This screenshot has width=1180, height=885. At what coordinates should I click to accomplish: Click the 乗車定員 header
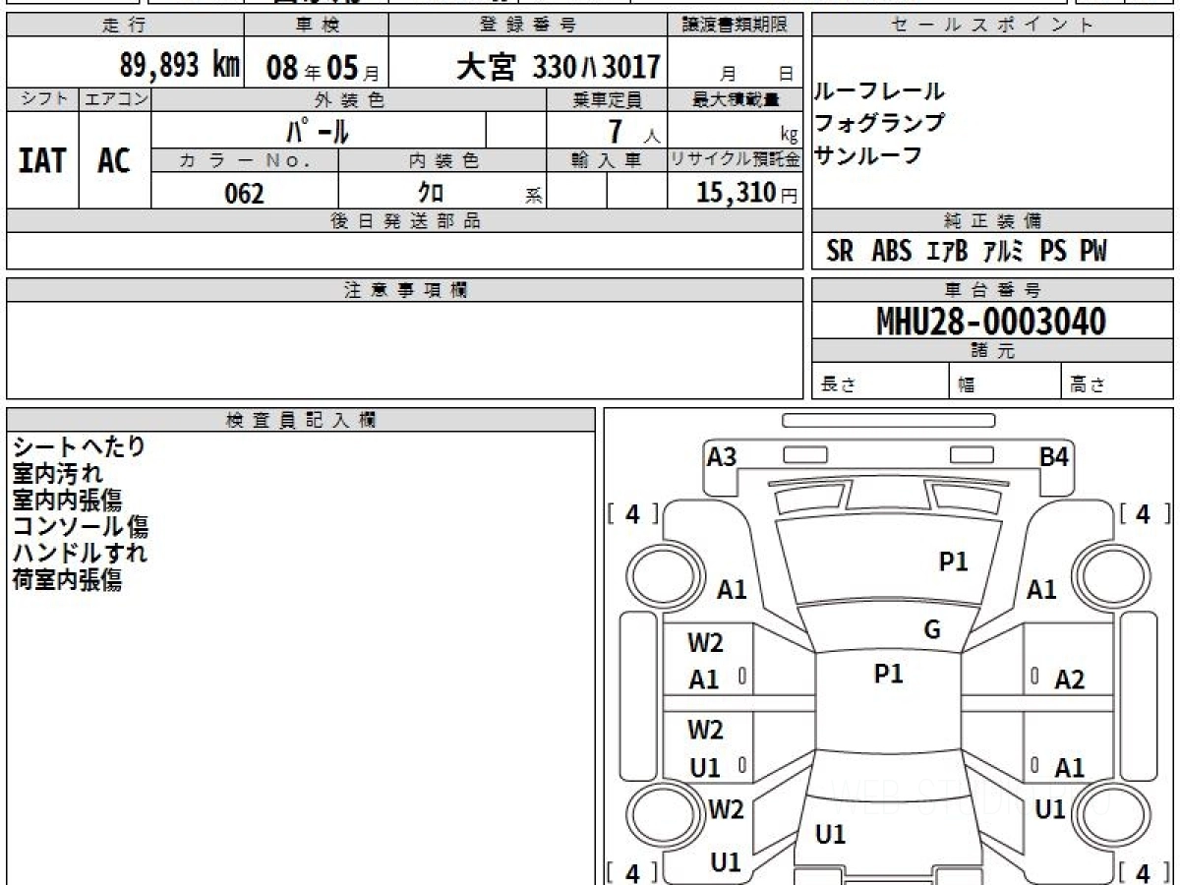(x=607, y=99)
